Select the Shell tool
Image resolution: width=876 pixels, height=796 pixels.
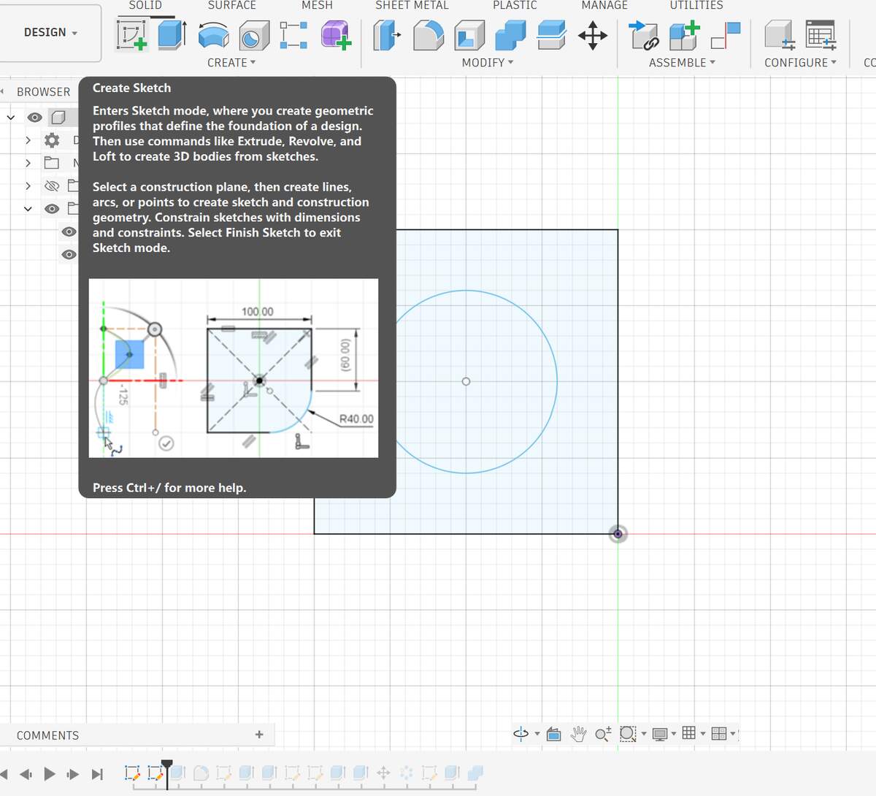(x=469, y=35)
